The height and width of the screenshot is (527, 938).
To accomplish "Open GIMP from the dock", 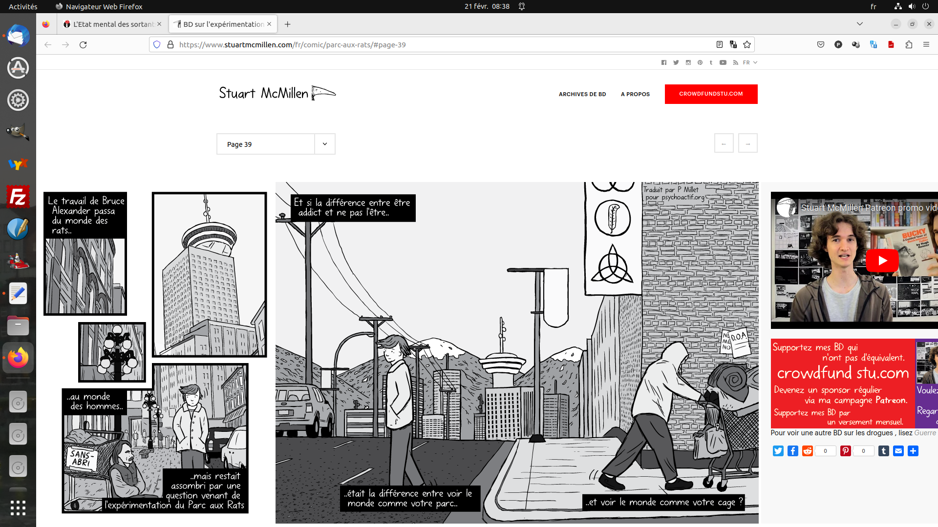I will (18, 132).
